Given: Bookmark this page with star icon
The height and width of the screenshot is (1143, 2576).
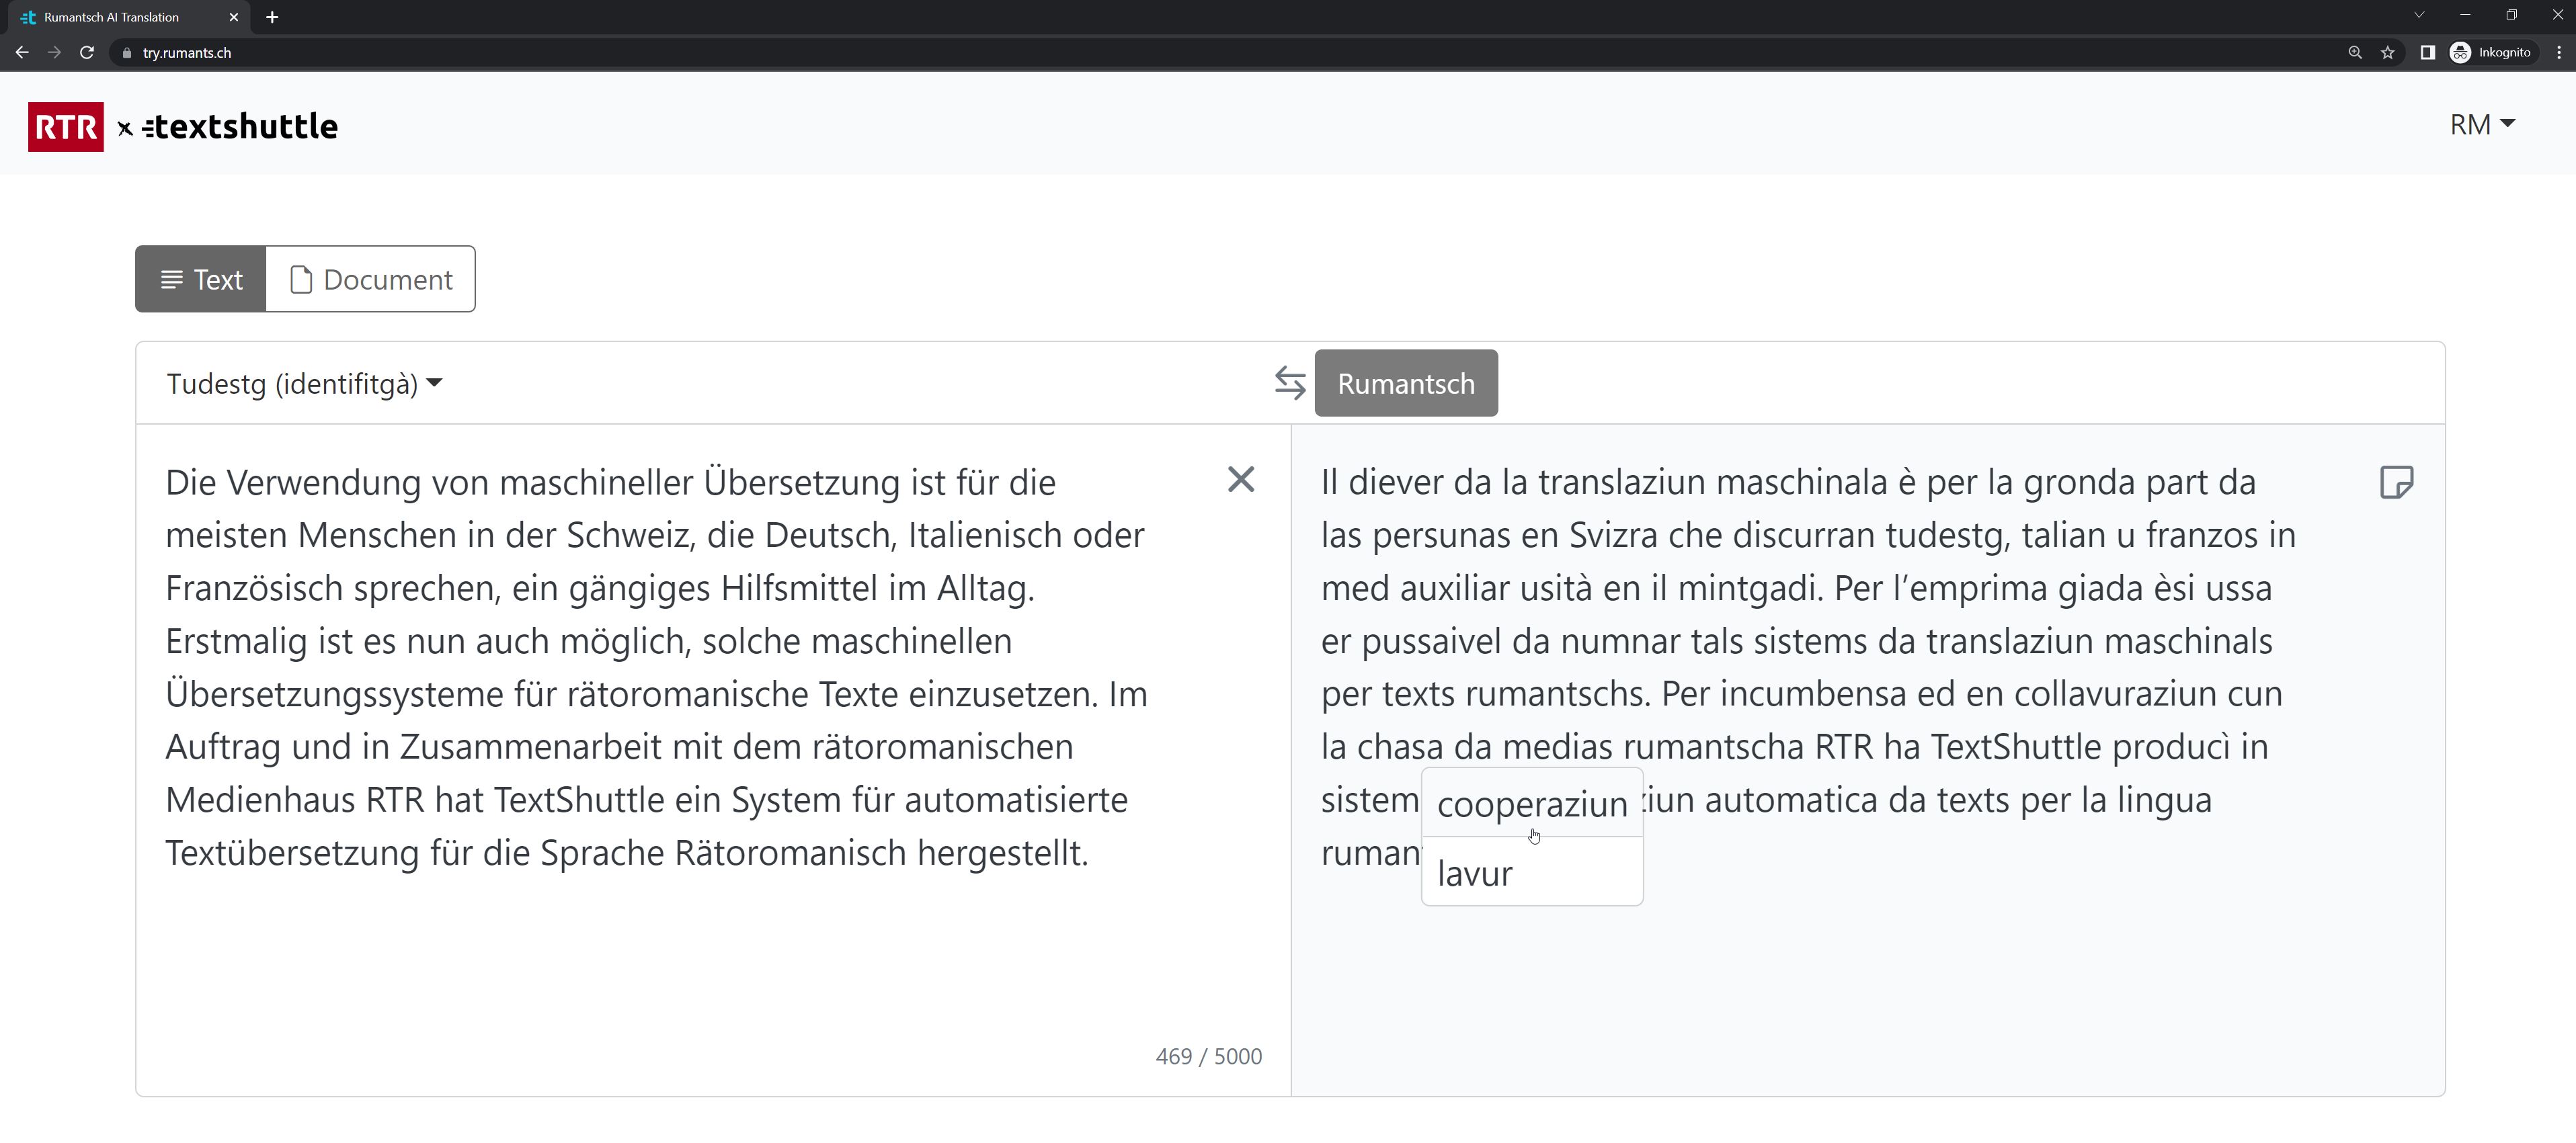Looking at the screenshot, I should pyautogui.click(x=2388, y=53).
